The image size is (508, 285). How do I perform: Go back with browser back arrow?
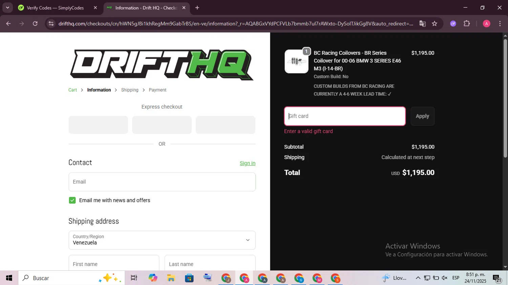pos(8,24)
